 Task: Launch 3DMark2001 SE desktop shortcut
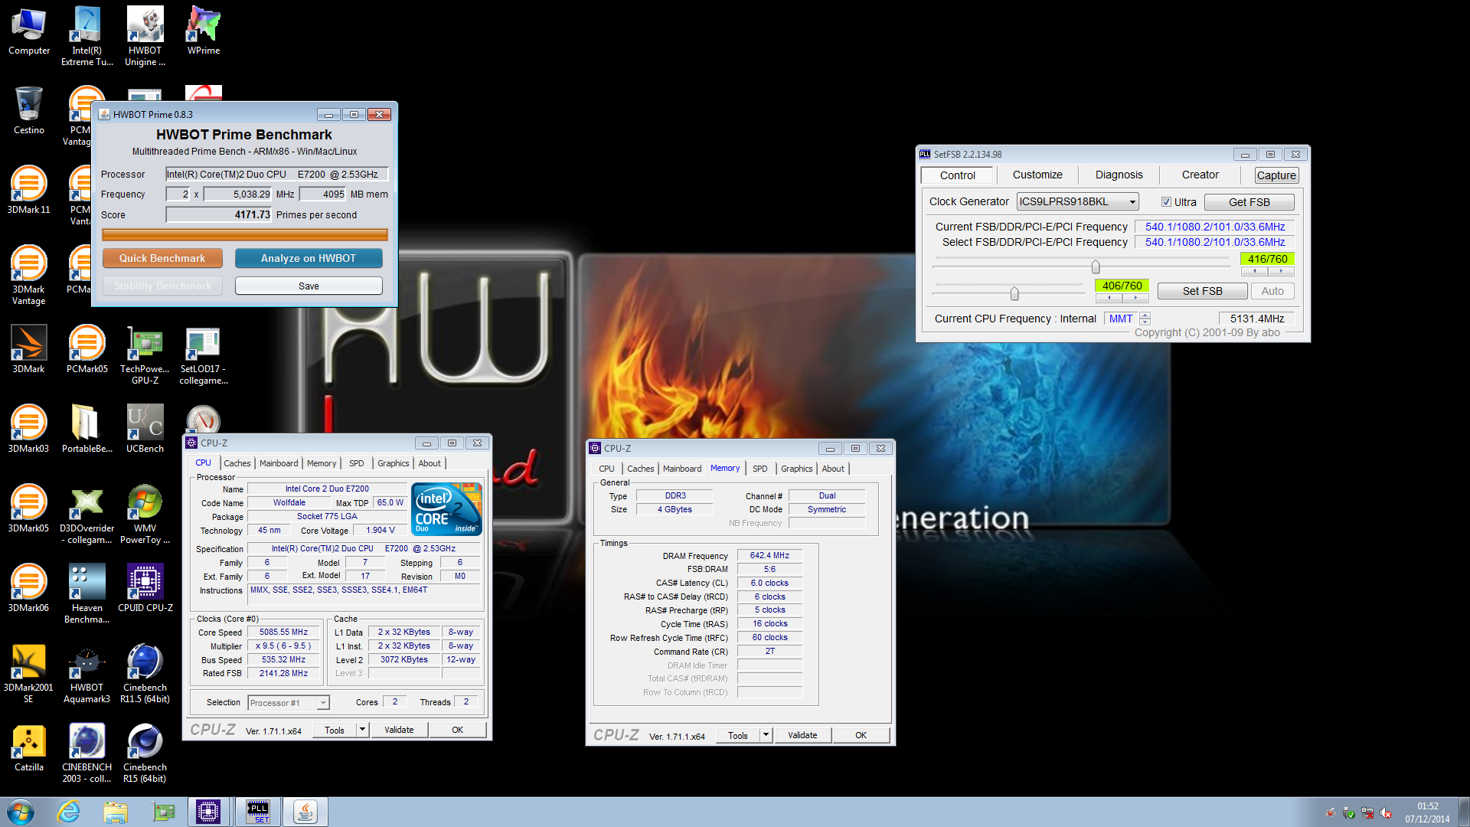tap(29, 674)
